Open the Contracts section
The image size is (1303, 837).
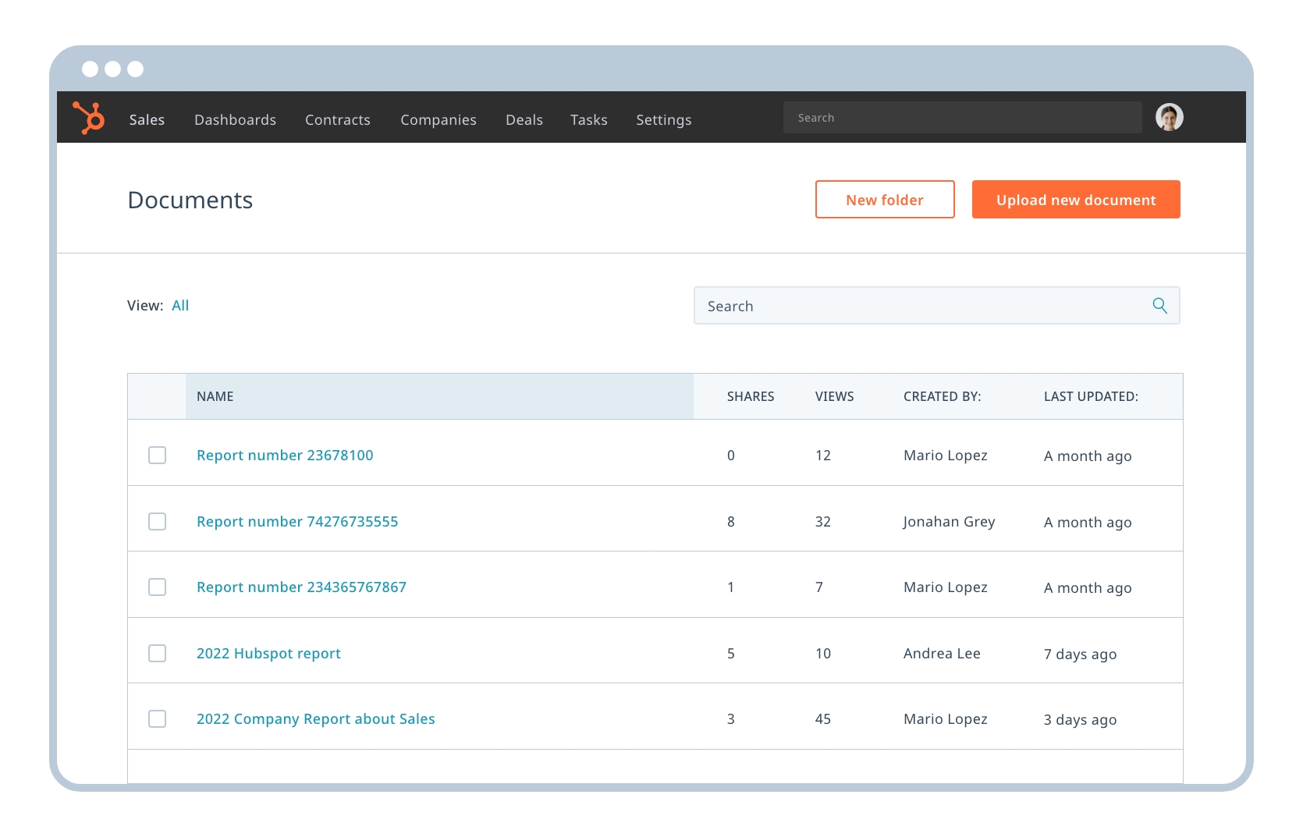(337, 119)
